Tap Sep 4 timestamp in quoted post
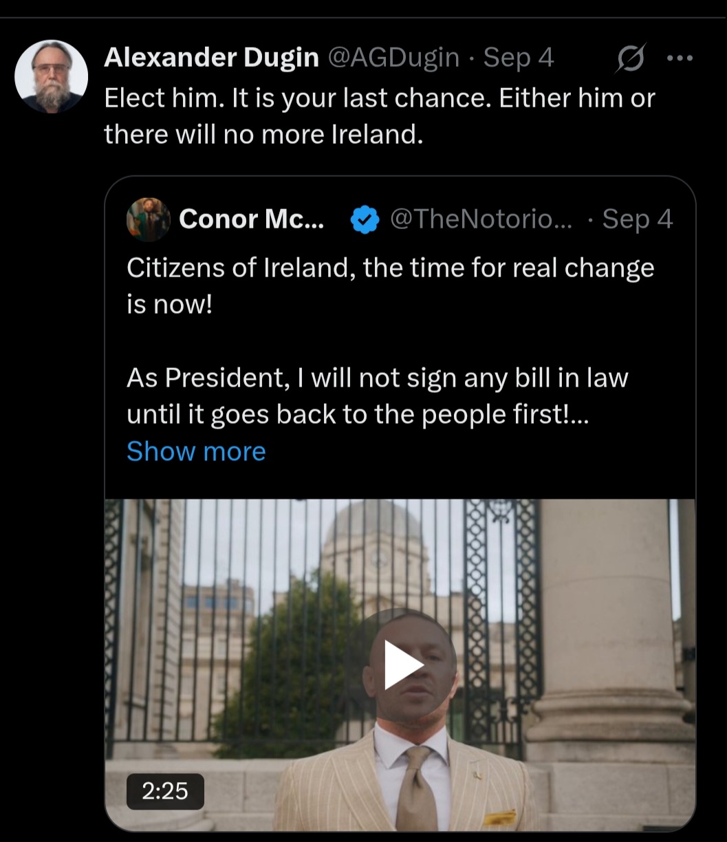This screenshot has width=727, height=842. click(638, 219)
